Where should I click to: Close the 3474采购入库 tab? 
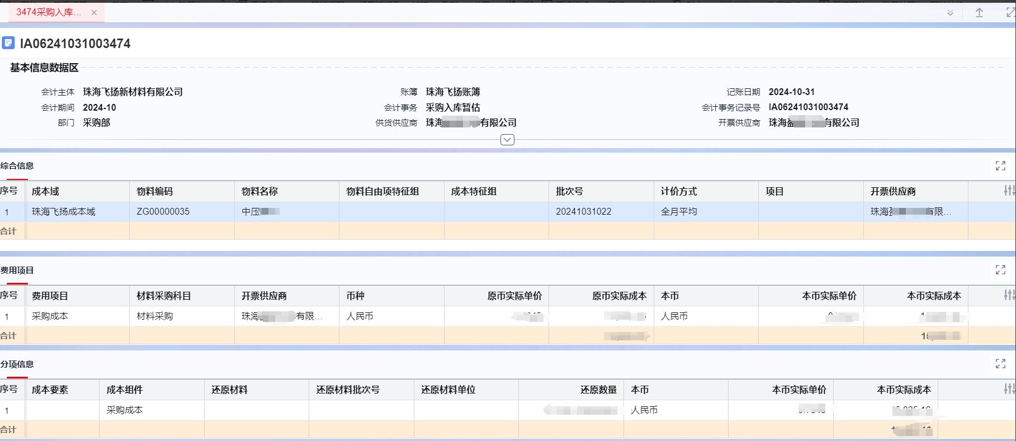pos(94,12)
